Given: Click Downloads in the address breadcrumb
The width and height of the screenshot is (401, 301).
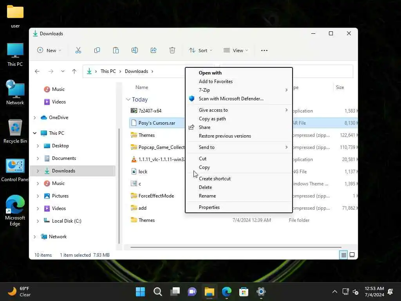Looking at the screenshot, I should (x=136, y=71).
